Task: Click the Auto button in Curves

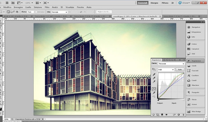Action: (180, 69)
